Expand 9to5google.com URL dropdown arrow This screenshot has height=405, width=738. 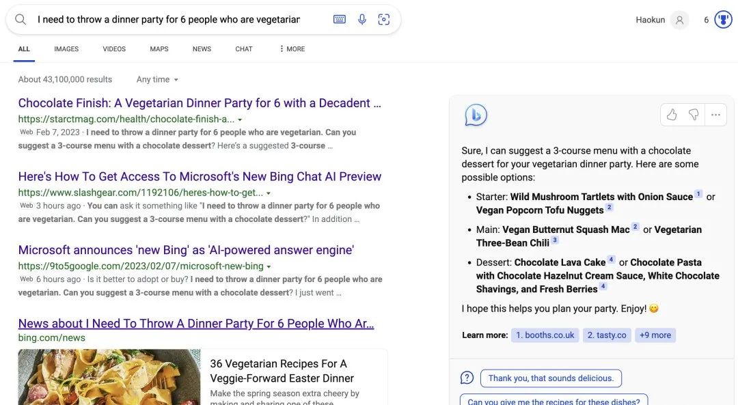pos(269,267)
